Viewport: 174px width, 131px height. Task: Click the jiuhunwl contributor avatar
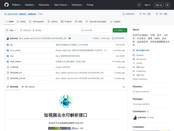point(135,117)
